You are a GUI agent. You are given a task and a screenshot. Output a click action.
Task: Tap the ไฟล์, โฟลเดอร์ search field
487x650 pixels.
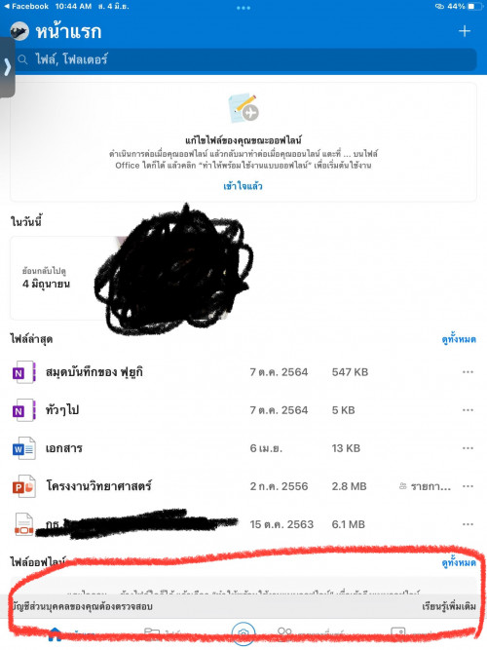click(245, 59)
